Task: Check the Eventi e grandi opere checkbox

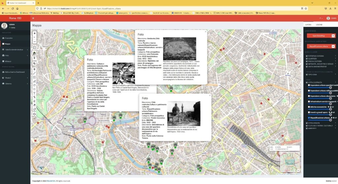Action: coord(309,112)
